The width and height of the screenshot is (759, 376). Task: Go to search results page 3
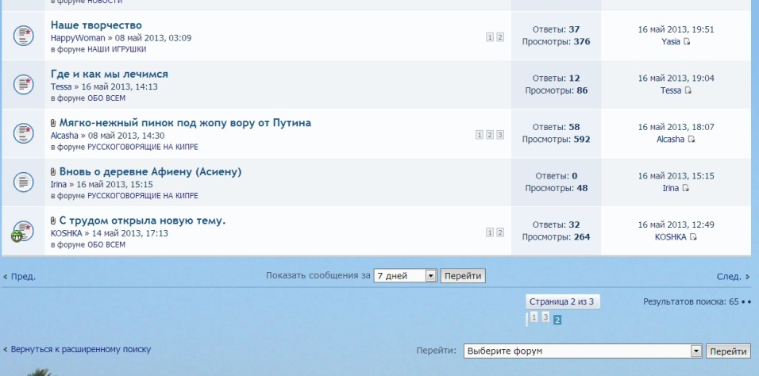pyautogui.click(x=545, y=317)
